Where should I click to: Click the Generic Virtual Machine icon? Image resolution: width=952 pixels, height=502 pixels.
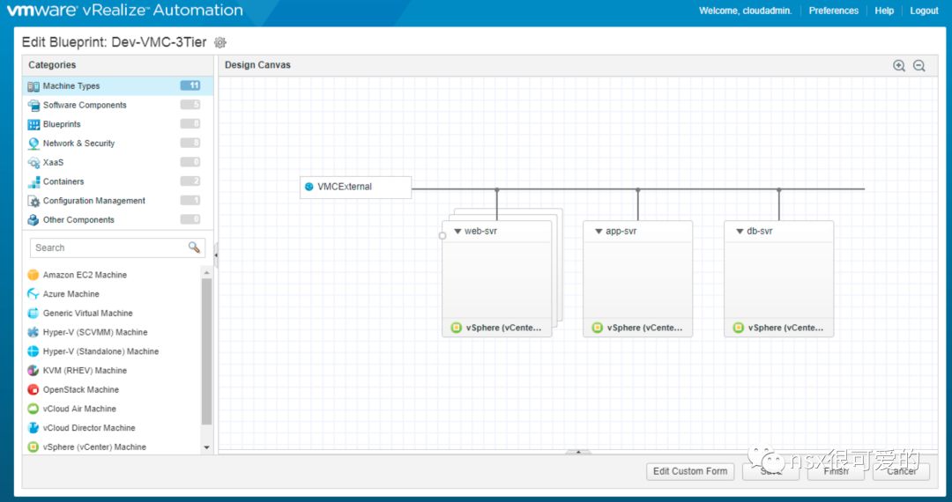(x=33, y=313)
